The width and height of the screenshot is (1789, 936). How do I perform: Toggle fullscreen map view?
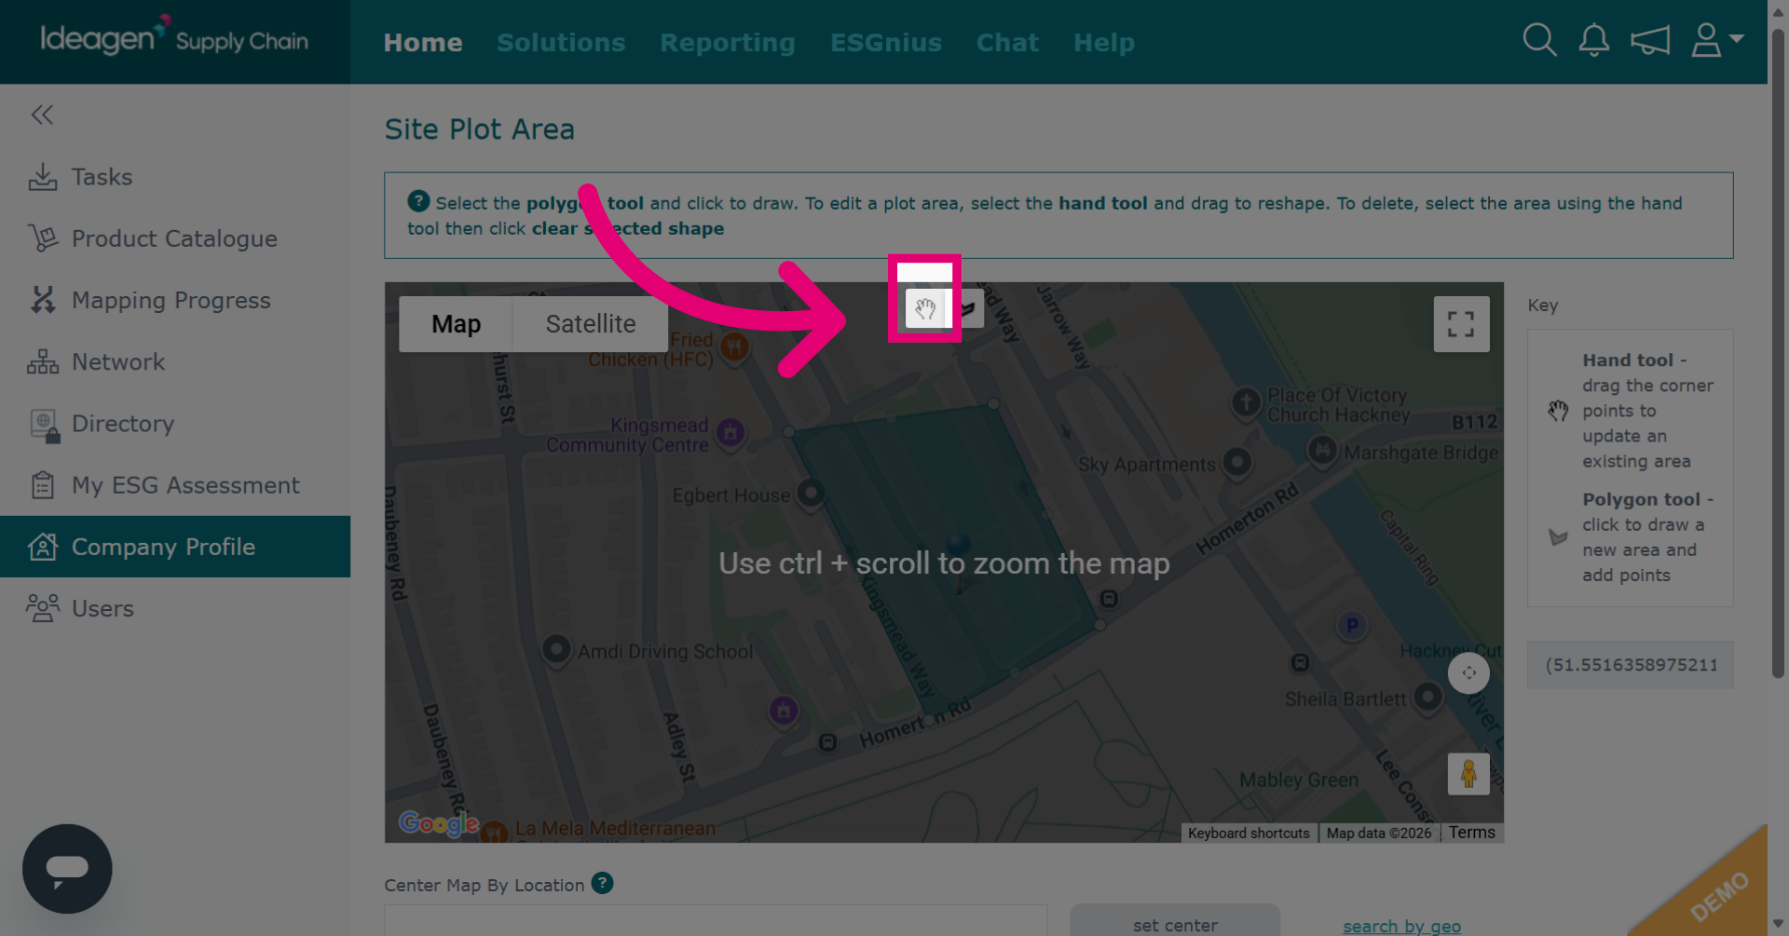coord(1461,324)
